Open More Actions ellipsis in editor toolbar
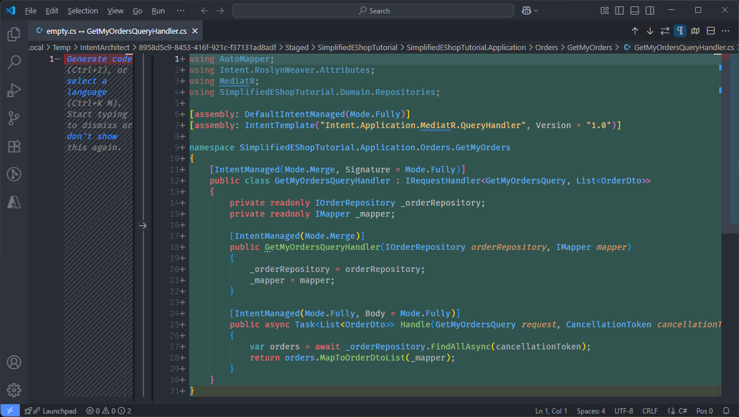The height and width of the screenshot is (417, 739). pos(726,31)
